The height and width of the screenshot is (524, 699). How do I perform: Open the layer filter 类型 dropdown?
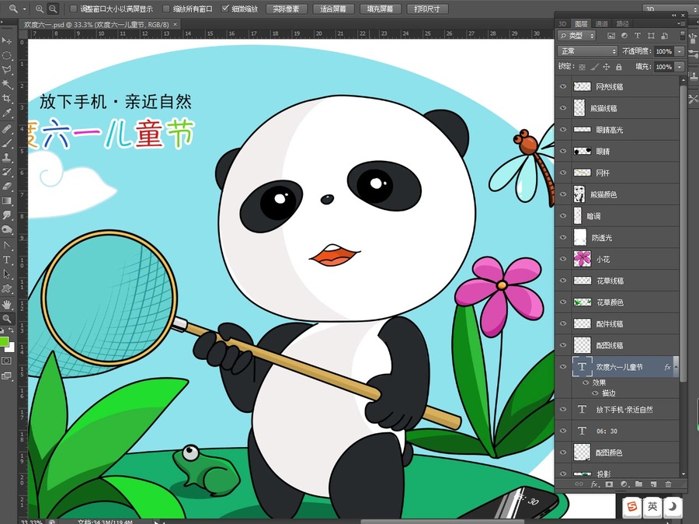[576, 36]
